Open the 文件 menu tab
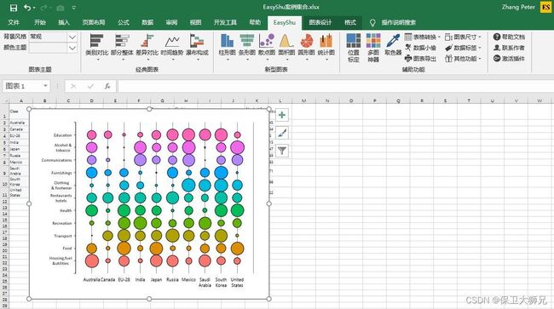This screenshot has height=309, width=554. [x=14, y=22]
